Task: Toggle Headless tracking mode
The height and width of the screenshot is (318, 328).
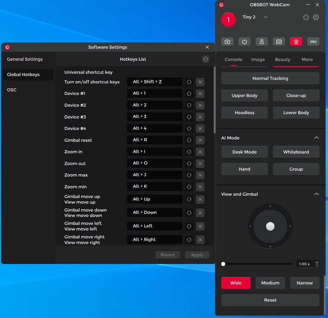Action: [x=244, y=112]
